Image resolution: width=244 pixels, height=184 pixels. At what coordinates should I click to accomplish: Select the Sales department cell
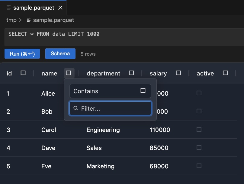[x=94, y=148]
